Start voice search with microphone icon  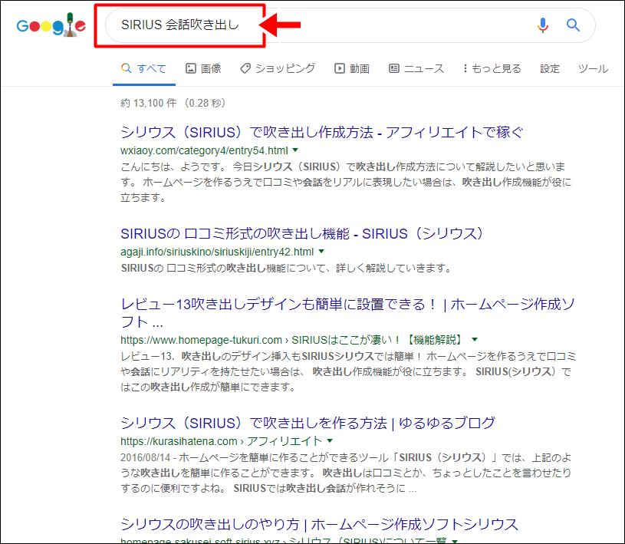point(542,25)
